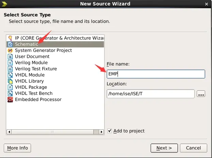This screenshot has width=212, height=158.
Task: Select the Verilog Test Fixture icon
Action: pyautogui.click(x=10, y=69)
